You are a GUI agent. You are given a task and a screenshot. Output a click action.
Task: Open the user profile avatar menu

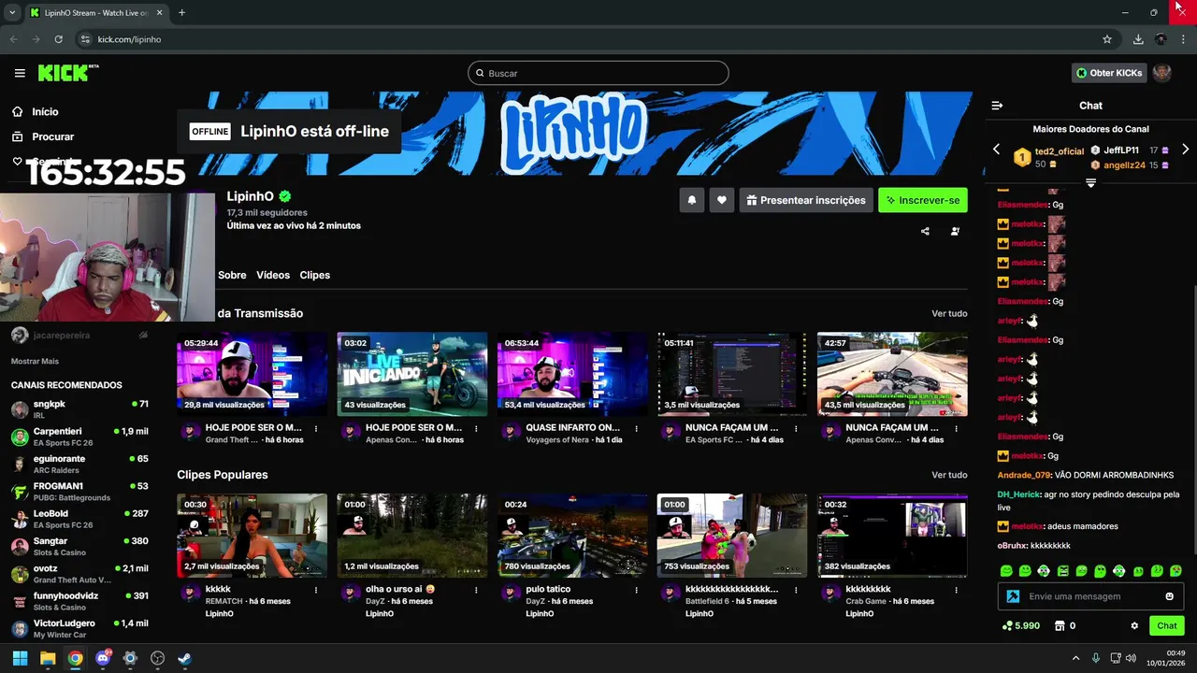click(x=1161, y=73)
